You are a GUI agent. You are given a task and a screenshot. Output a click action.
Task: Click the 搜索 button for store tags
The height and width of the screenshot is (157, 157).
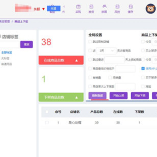[27, 44]
